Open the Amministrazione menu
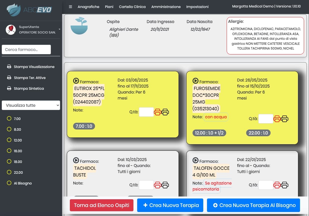Screen dimensions: 309x216 coord(166,7)
